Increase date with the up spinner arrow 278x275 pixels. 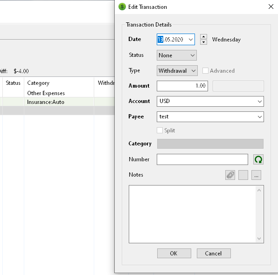[203, 37]
